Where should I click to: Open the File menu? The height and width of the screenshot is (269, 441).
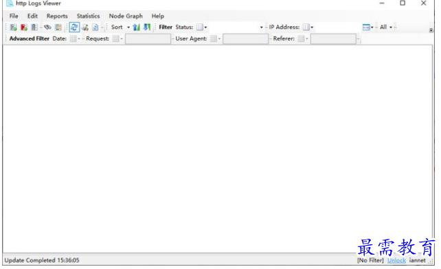coord(14,16)
